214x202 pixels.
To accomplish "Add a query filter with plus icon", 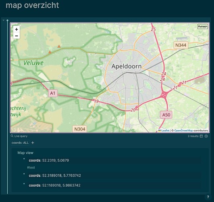I will [x=33, y=143].
